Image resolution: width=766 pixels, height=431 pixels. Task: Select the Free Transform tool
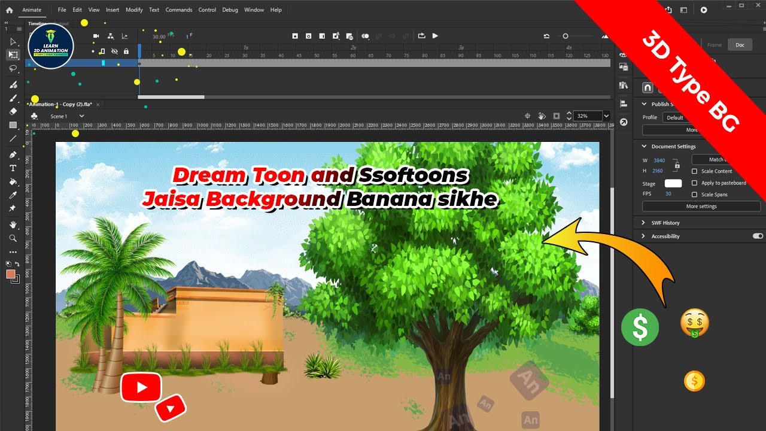[13, 54]
